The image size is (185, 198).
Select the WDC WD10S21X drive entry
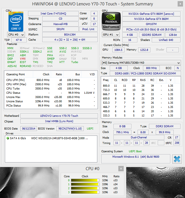(x=51, y=138)
